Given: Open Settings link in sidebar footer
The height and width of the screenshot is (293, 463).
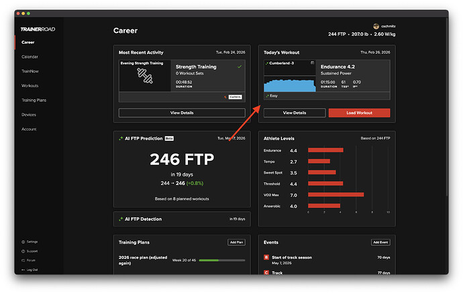Looking at the screenshot, I should [32, 242].
